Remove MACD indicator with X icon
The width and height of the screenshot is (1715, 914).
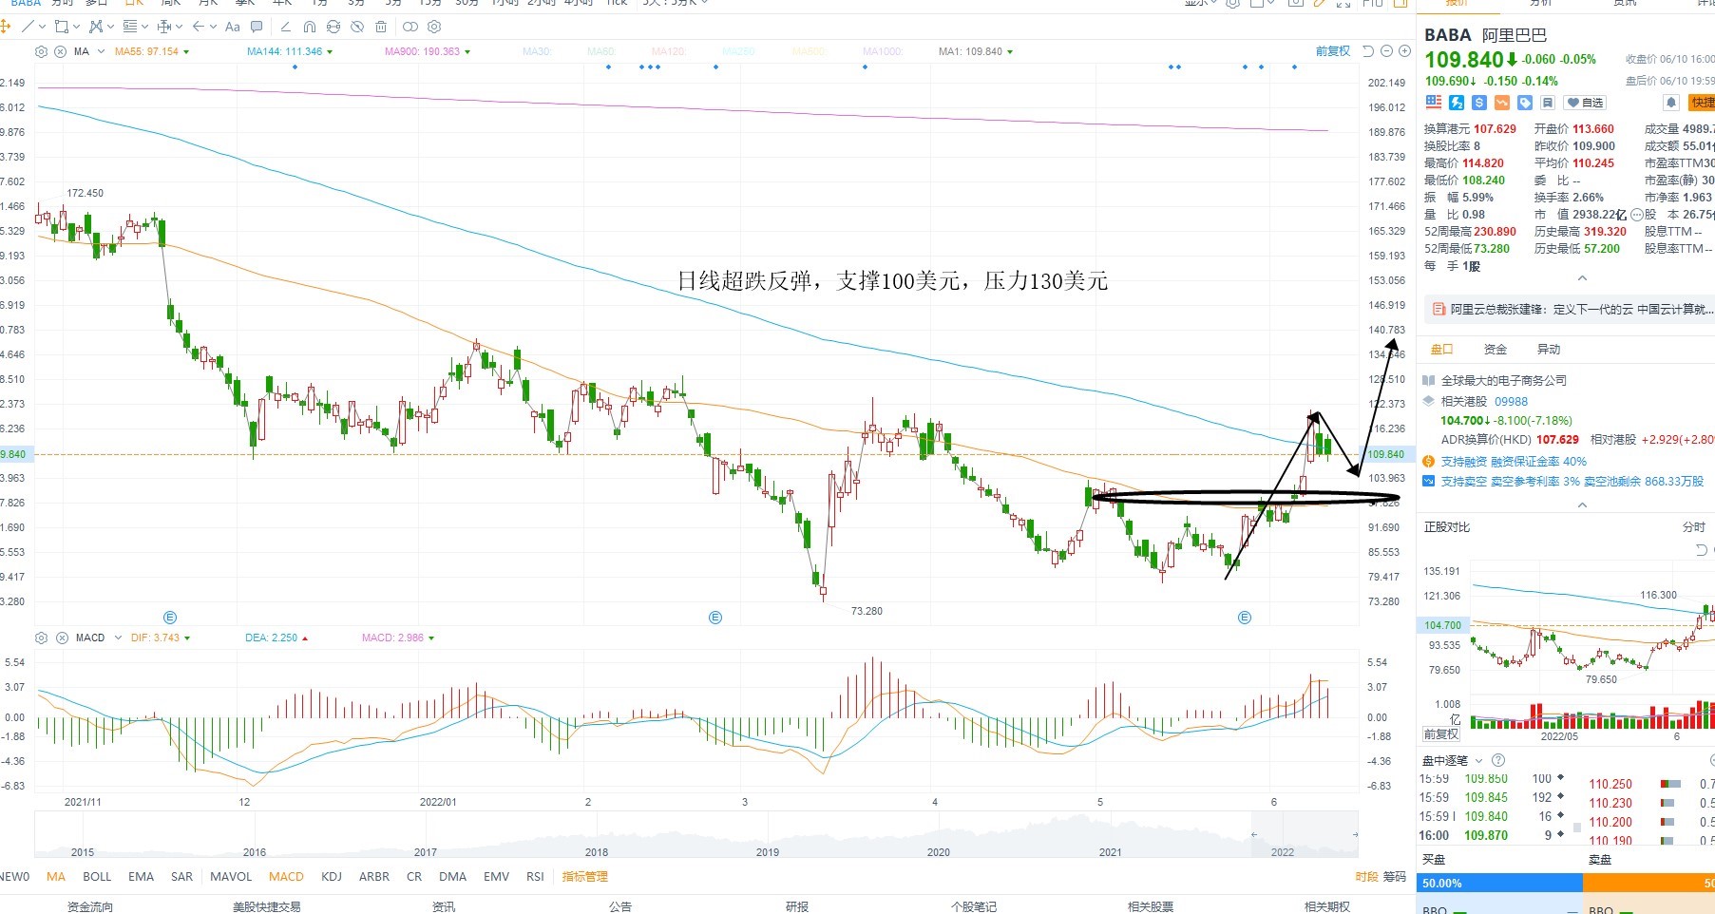(x=60, y=638)
